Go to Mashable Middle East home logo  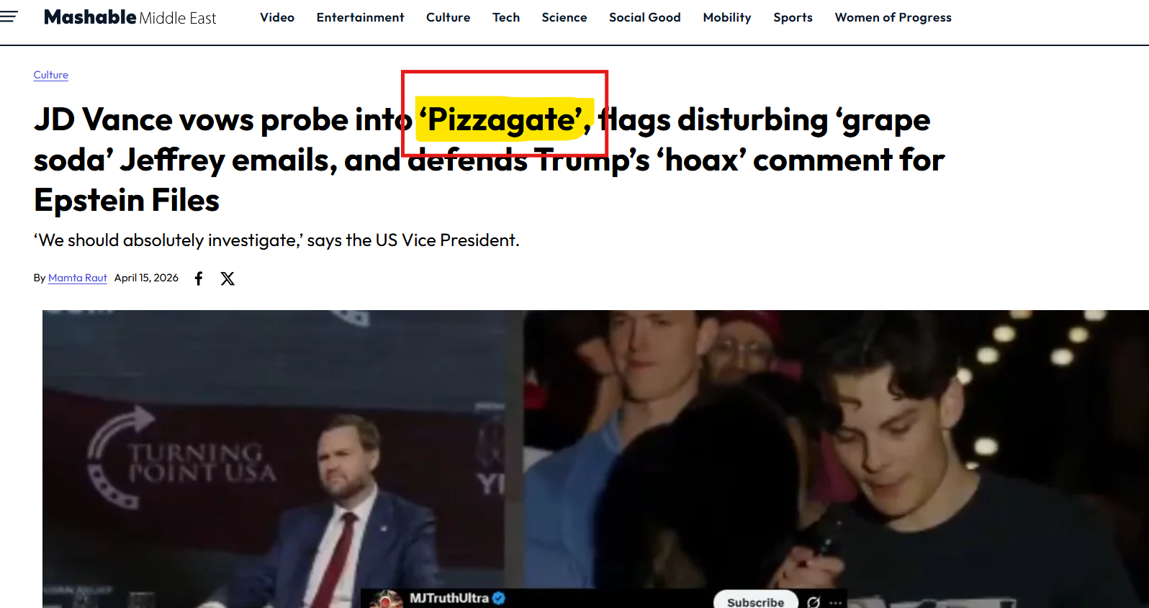(x=130, y=17)
